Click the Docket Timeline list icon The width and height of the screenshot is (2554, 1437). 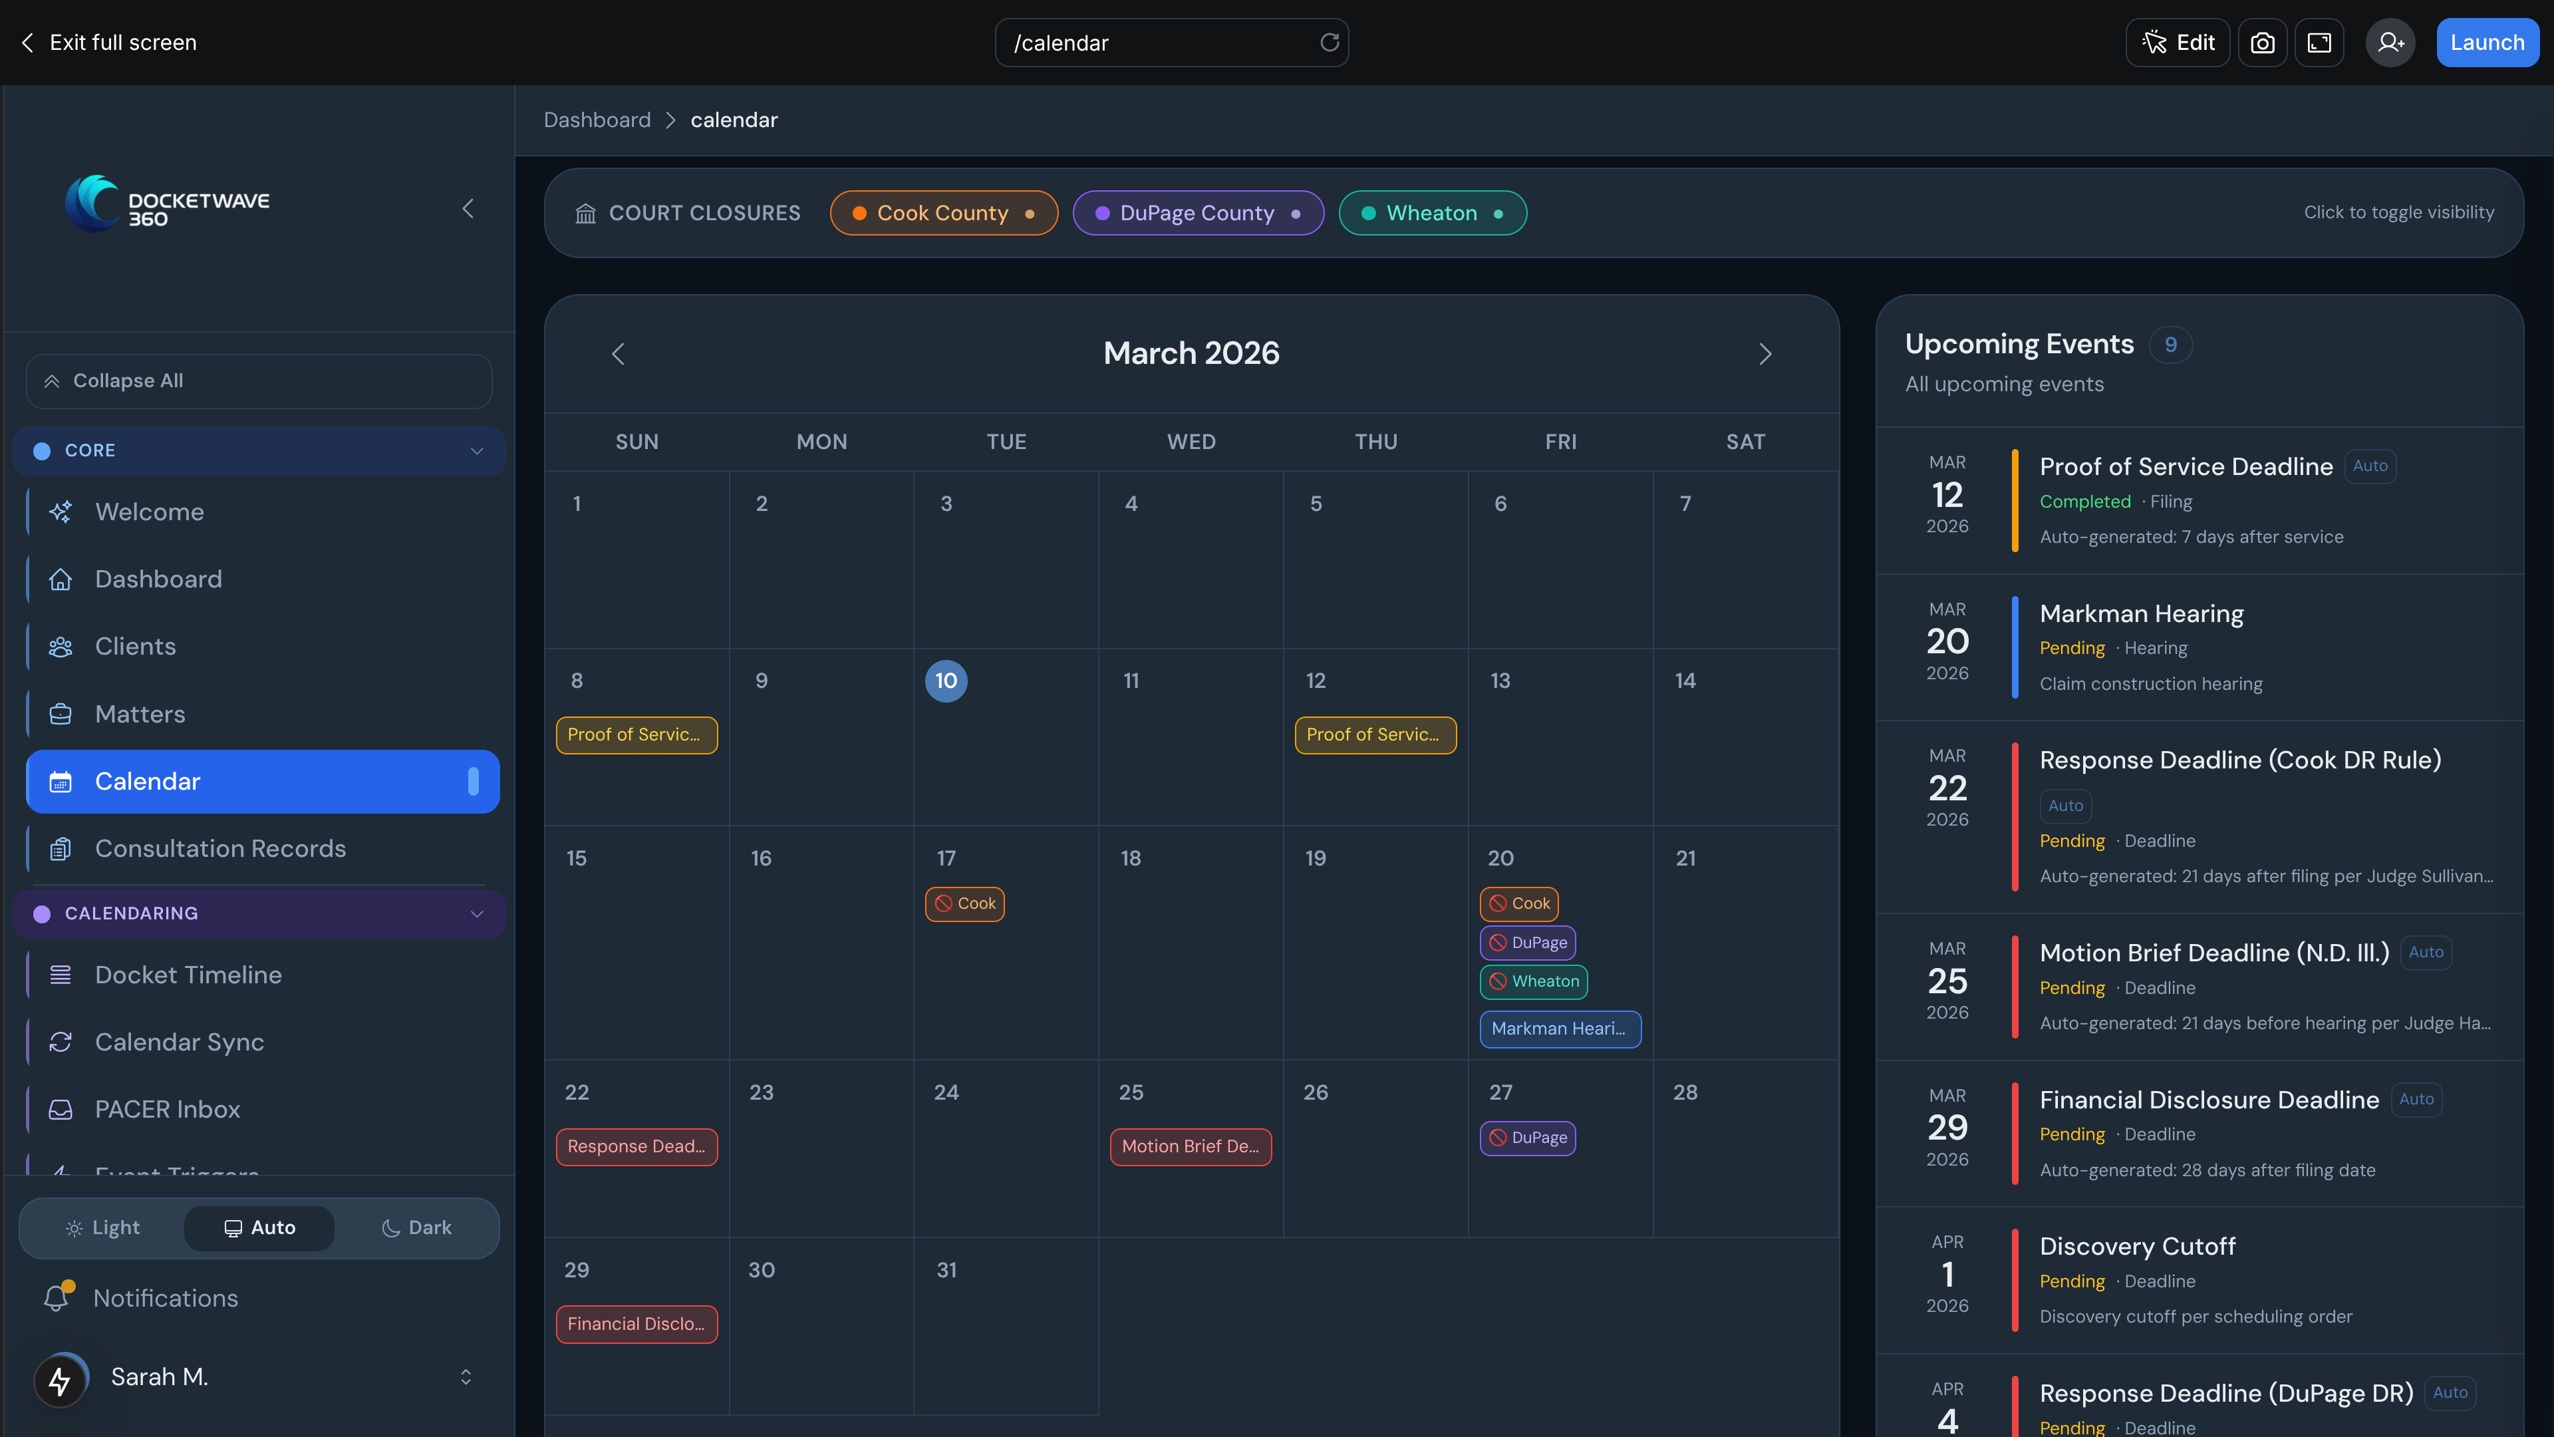tap(61, 975)
